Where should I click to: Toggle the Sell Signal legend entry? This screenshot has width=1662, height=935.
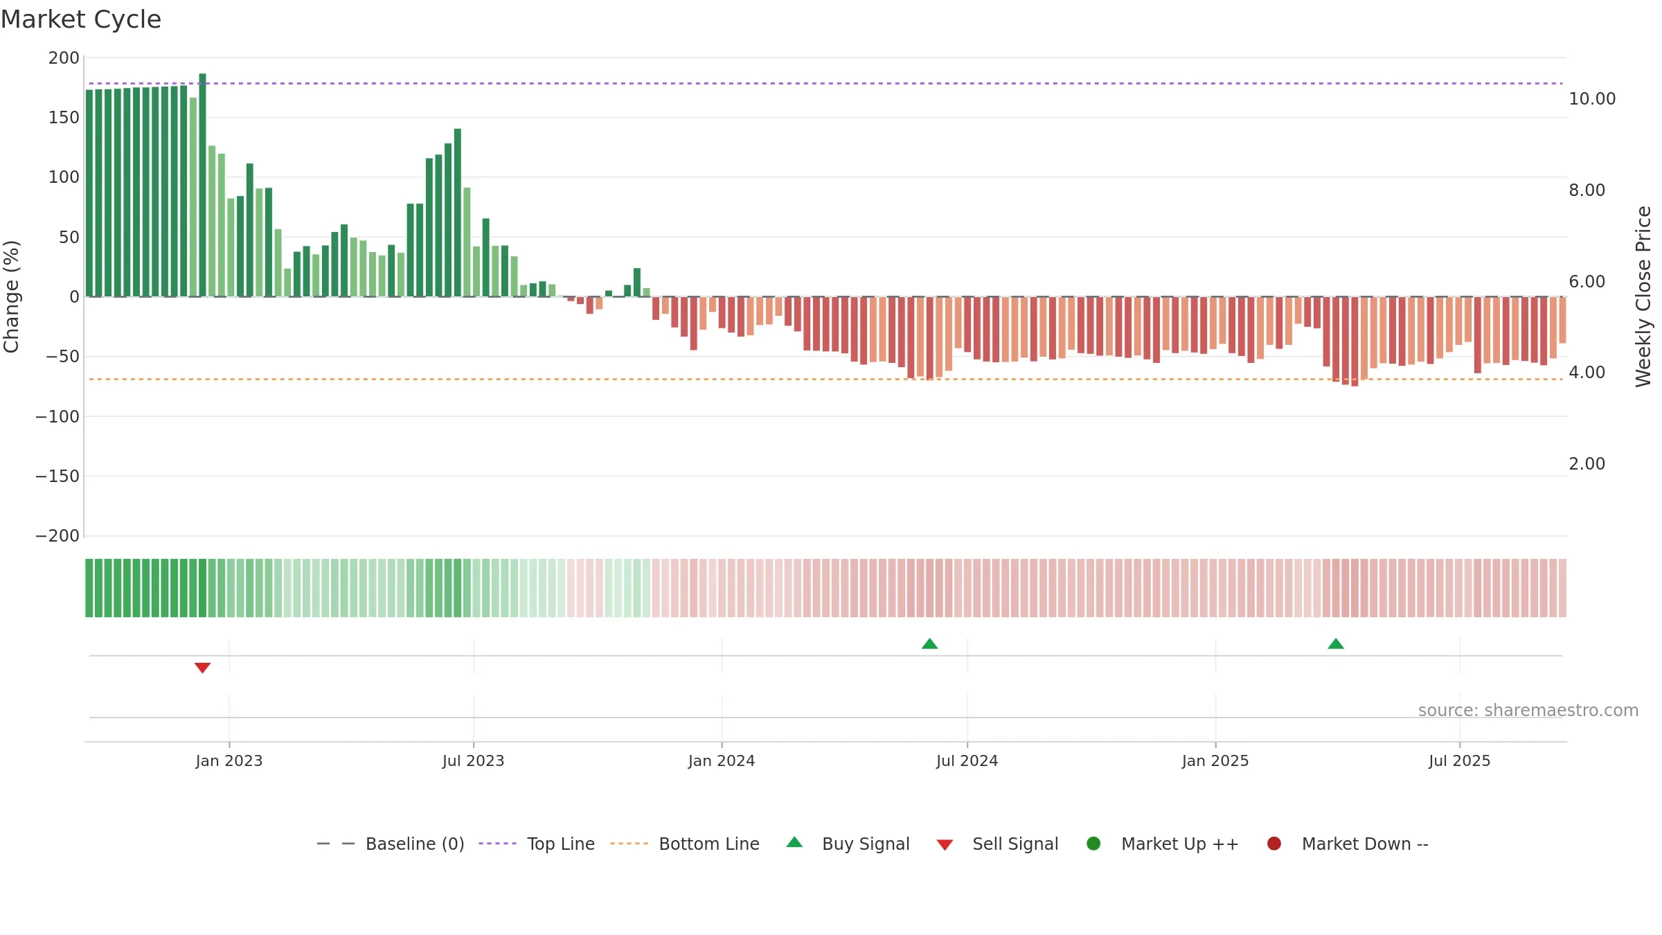coord(997,844)
